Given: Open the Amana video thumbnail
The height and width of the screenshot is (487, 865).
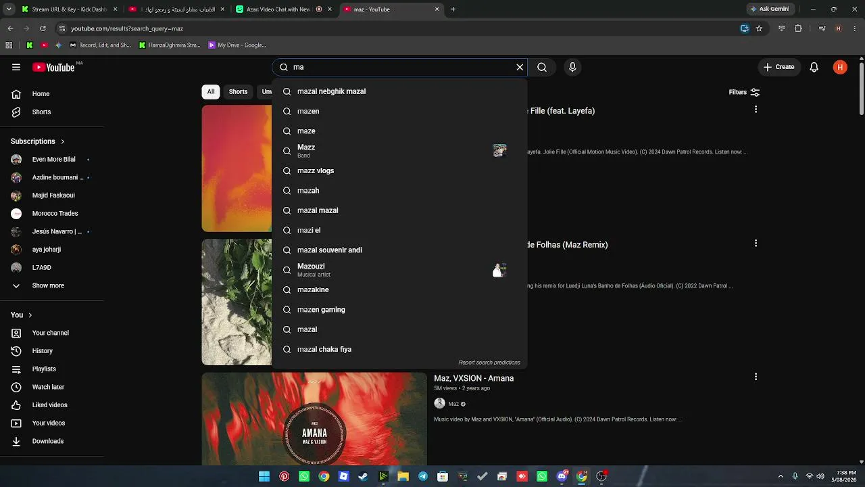Looking at the screenshot, I should click(314, 419).
